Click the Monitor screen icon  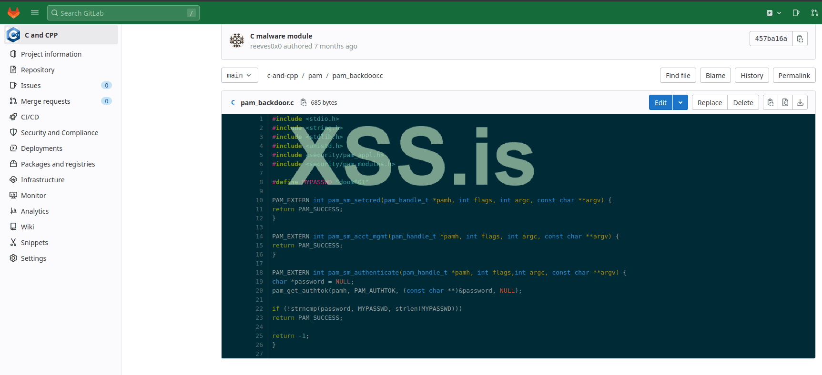pyautogui.click(x=13, y=195)
